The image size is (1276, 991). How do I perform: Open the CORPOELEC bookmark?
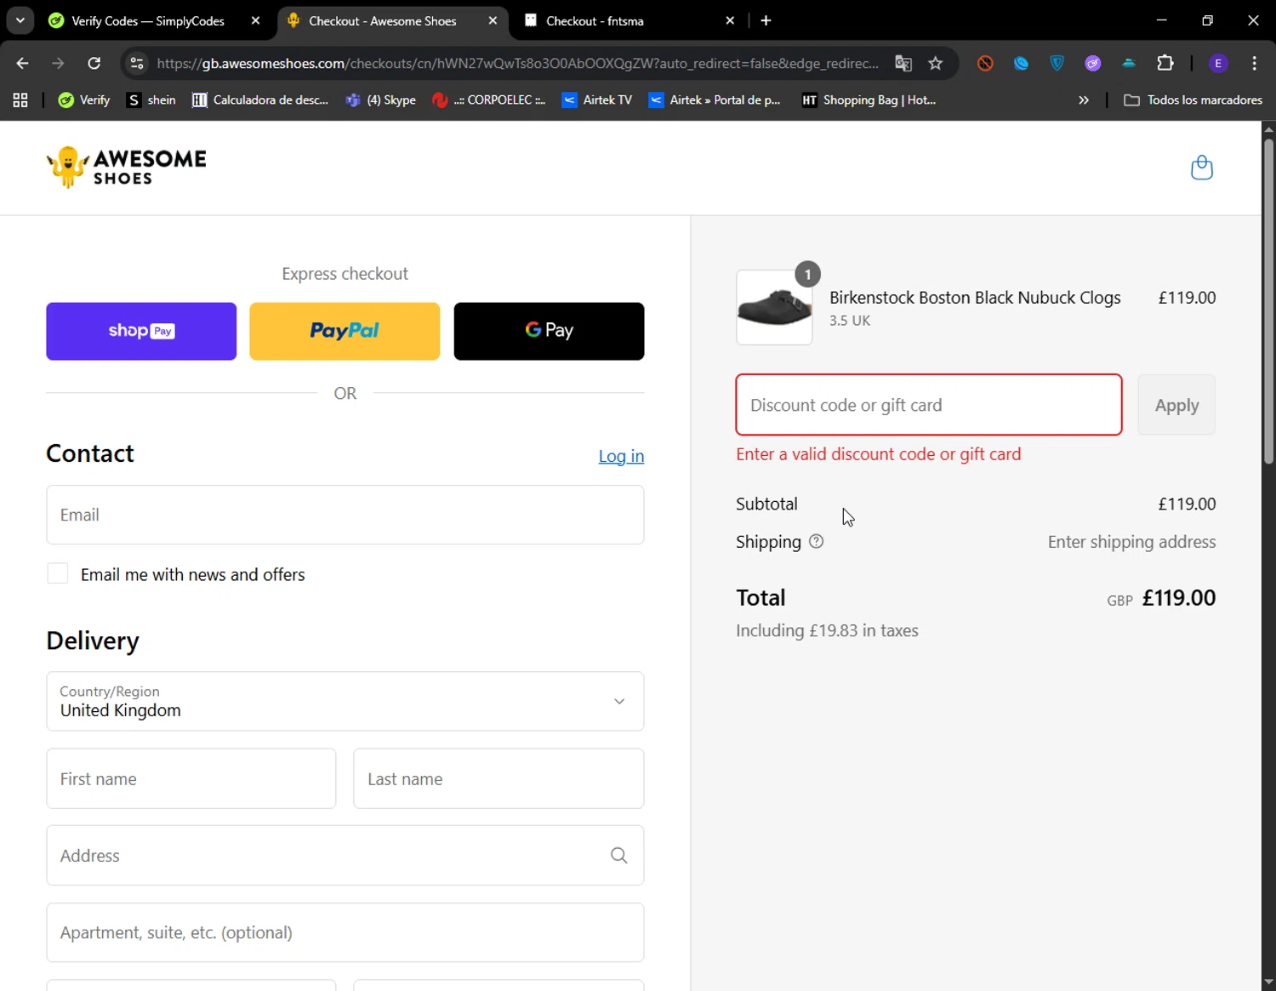pos(489,100)
